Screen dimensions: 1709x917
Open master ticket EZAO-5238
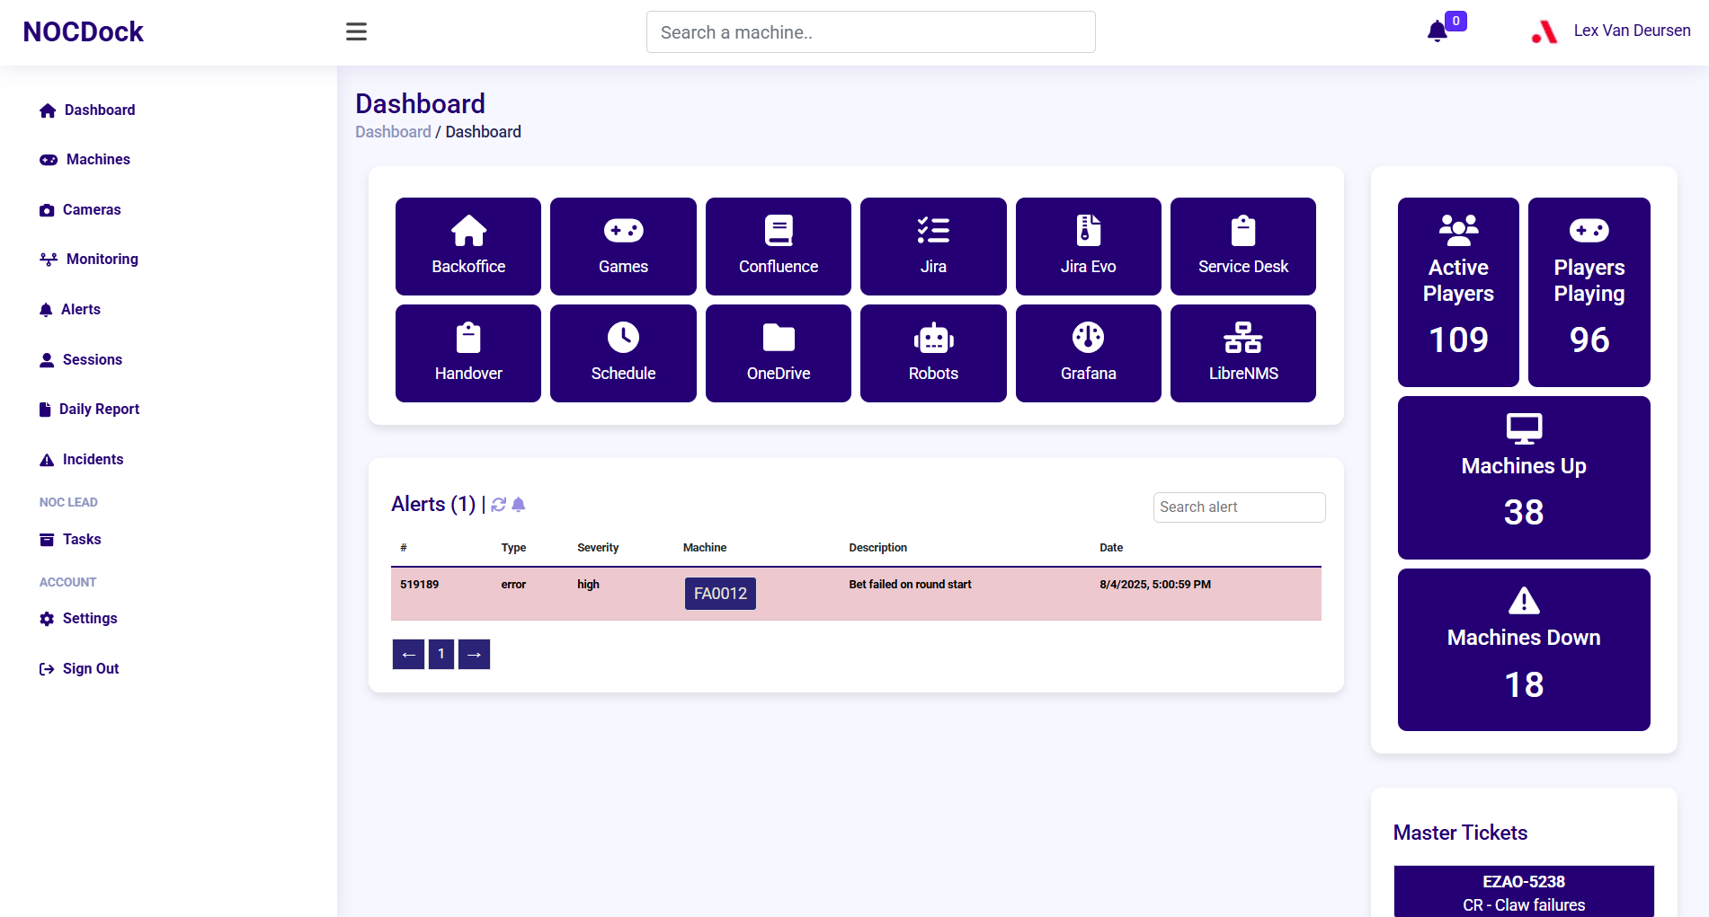tap(1524, 892)
